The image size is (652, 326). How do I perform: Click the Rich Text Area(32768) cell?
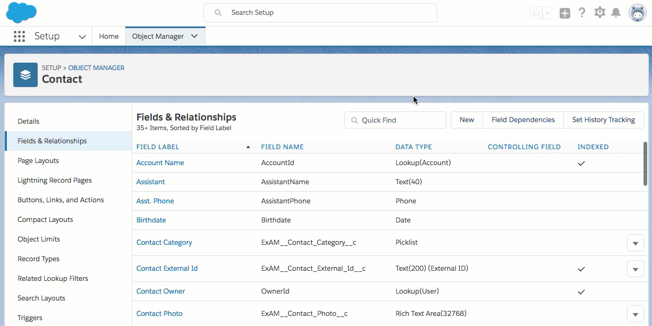pos(431,314)
